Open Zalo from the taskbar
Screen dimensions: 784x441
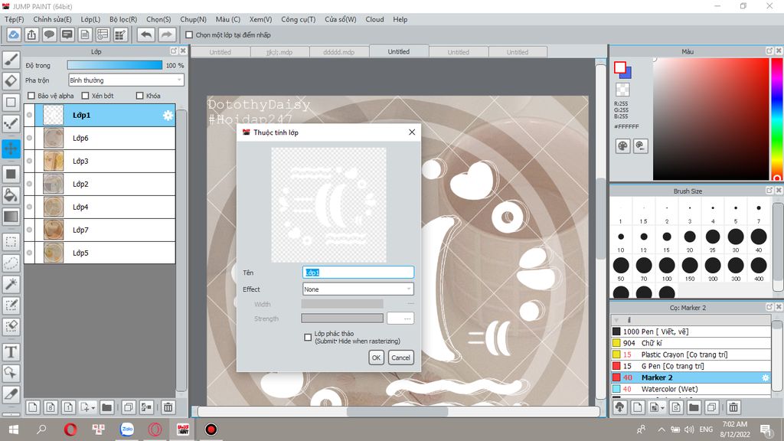point(127,430)
